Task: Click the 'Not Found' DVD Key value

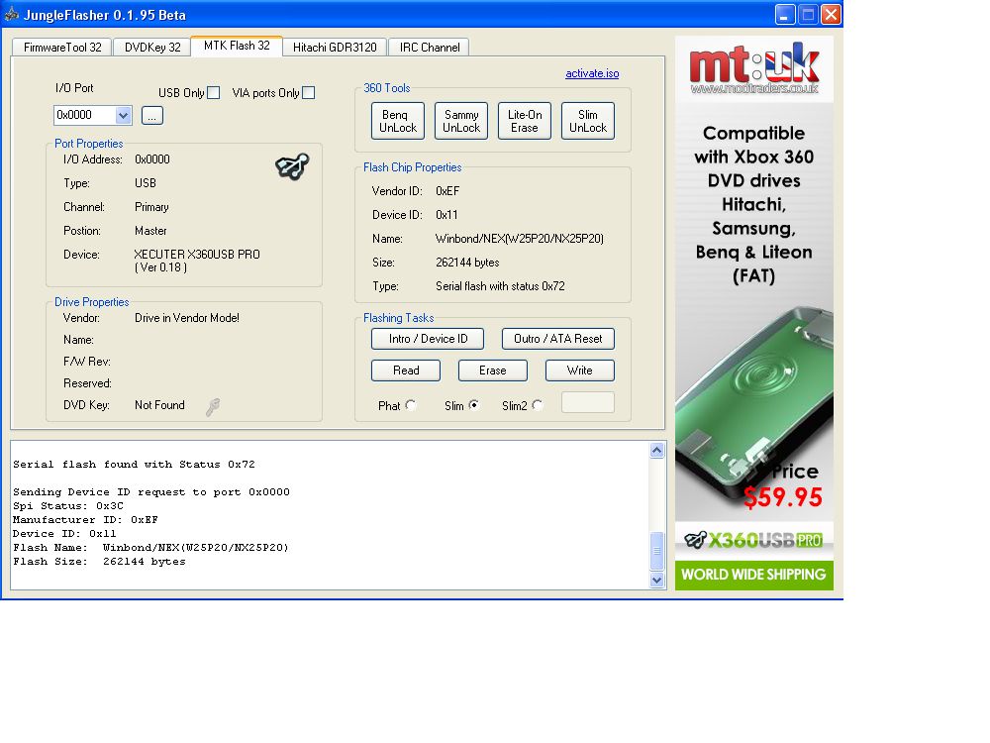Action: (159, 405)
